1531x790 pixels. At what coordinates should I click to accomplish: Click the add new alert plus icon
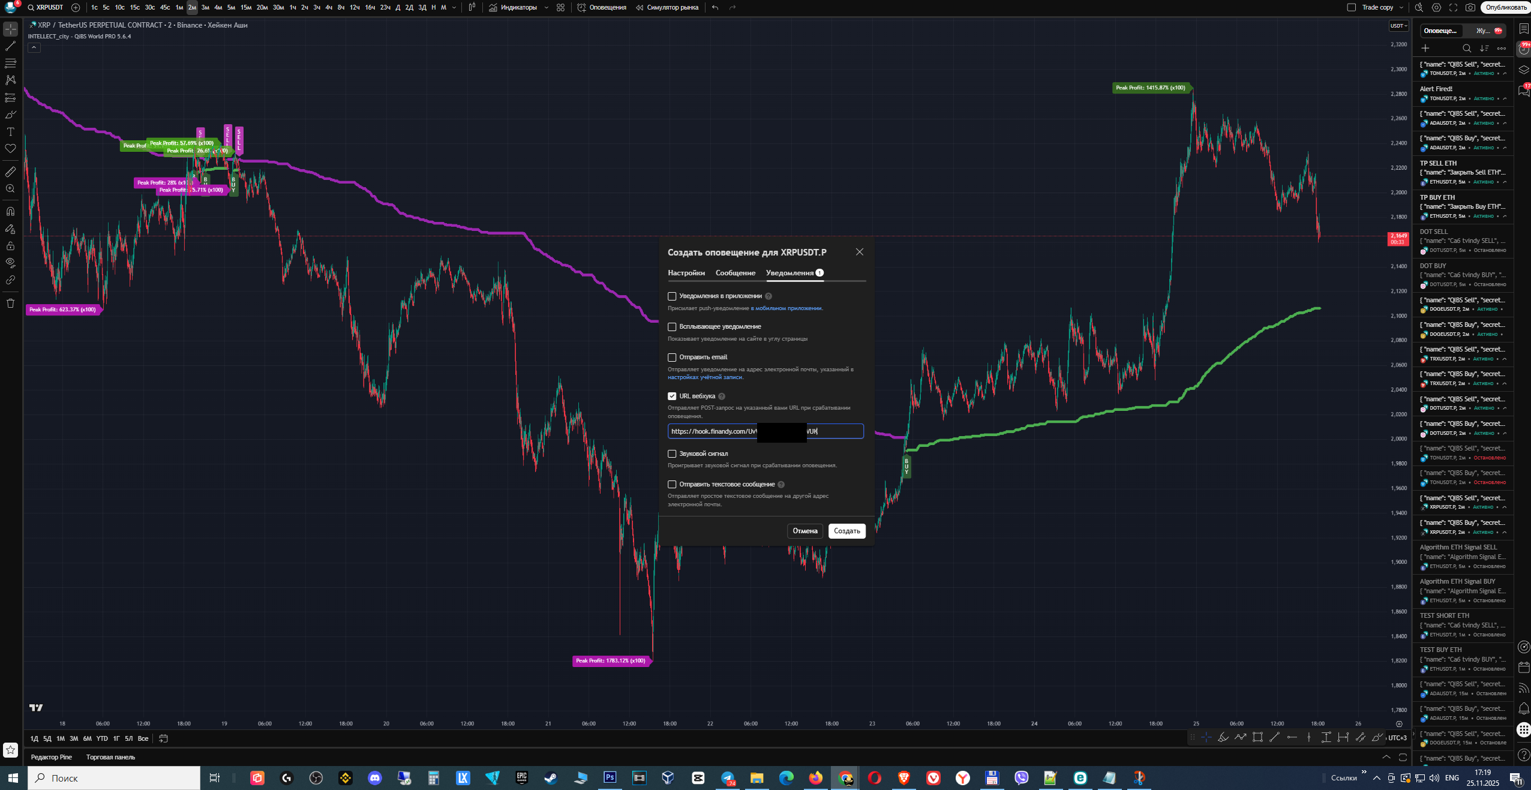1425,48
